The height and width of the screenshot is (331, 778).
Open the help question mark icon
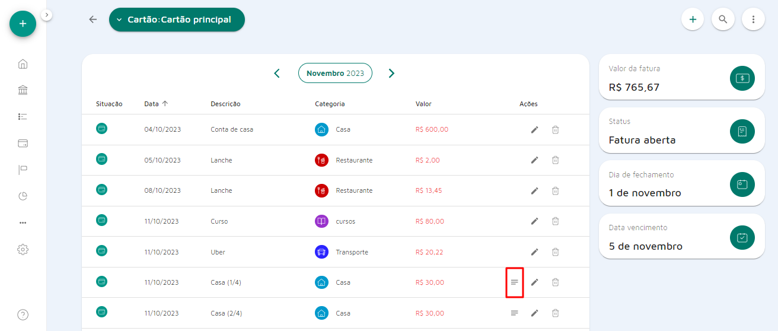click(x=23, y=315)
